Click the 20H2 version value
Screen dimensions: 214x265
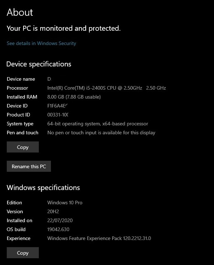pyautogui.click(x=53, y=211)
